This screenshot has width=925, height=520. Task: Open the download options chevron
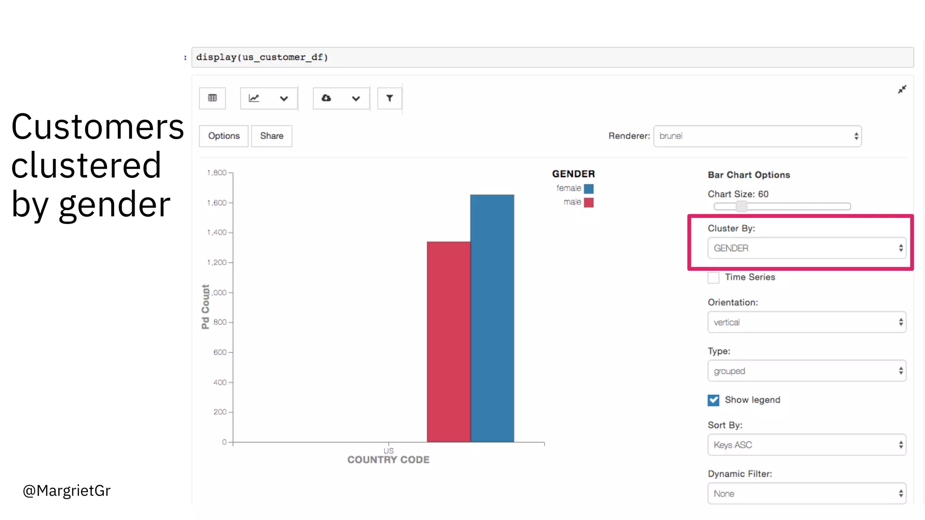click(x=356, y=98)
